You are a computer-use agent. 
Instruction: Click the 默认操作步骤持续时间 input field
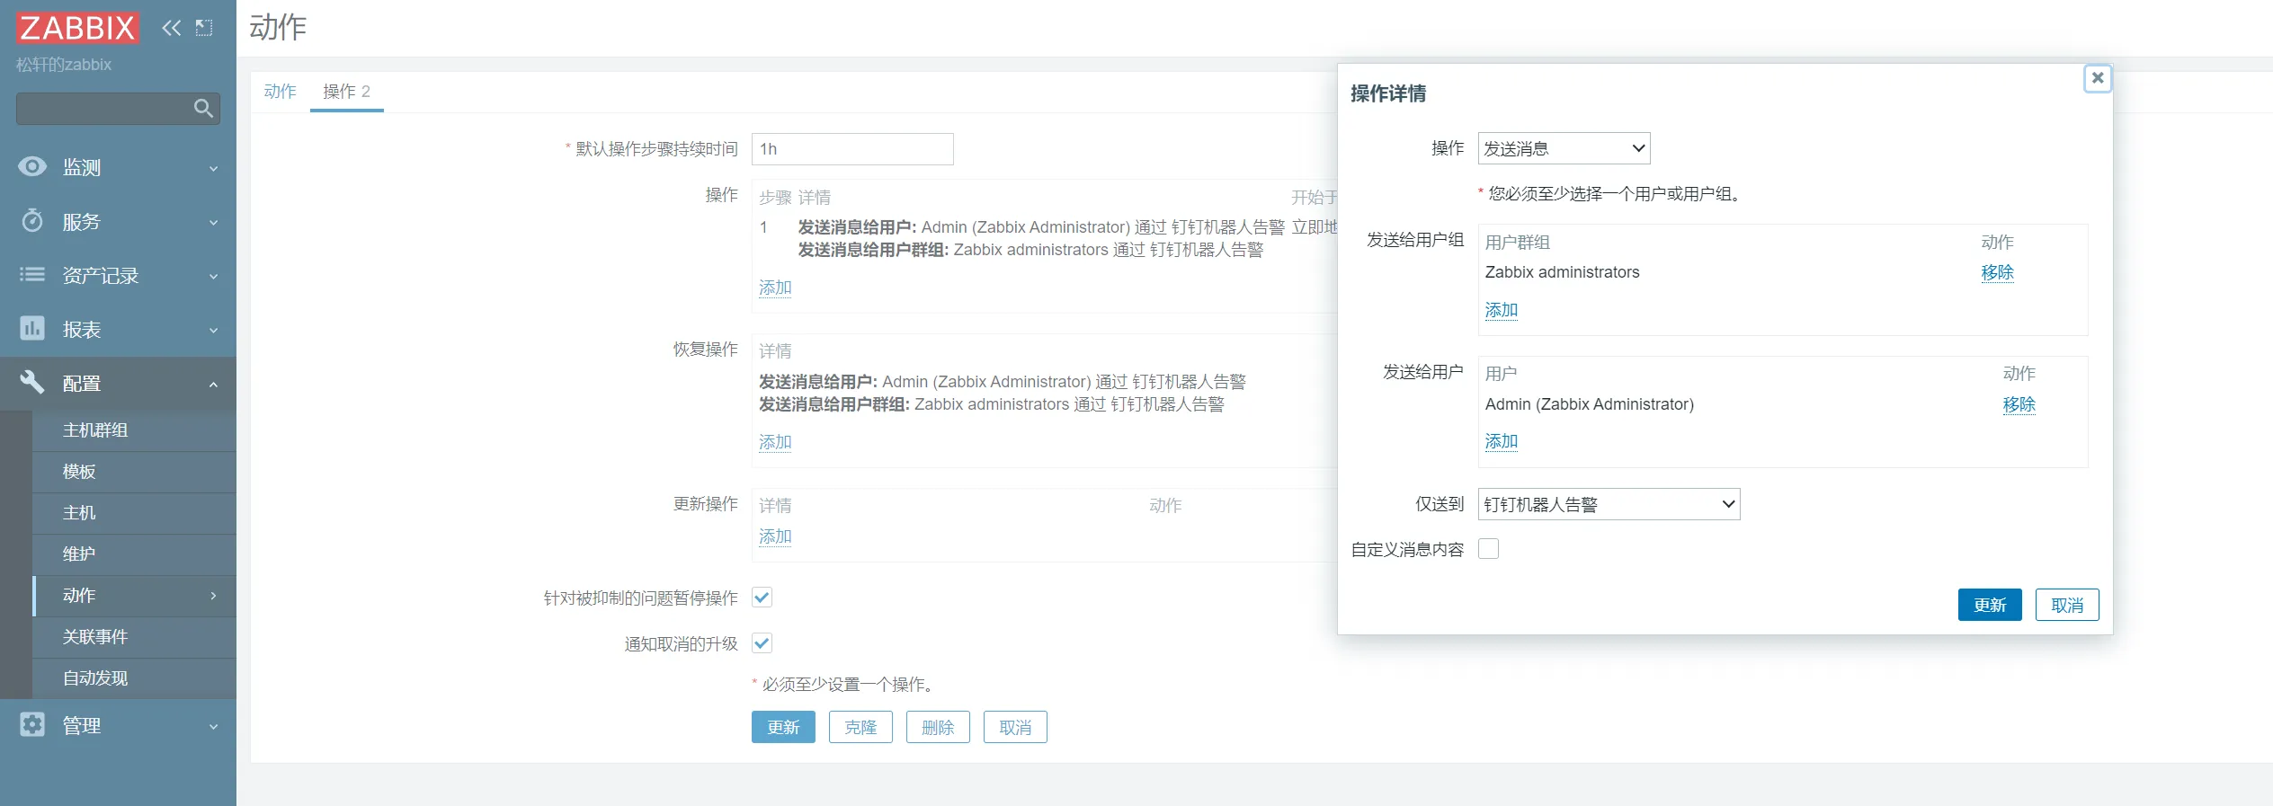[851, 149]
